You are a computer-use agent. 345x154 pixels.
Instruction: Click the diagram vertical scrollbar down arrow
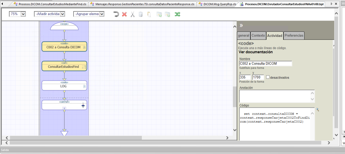(x=235, y=130)
